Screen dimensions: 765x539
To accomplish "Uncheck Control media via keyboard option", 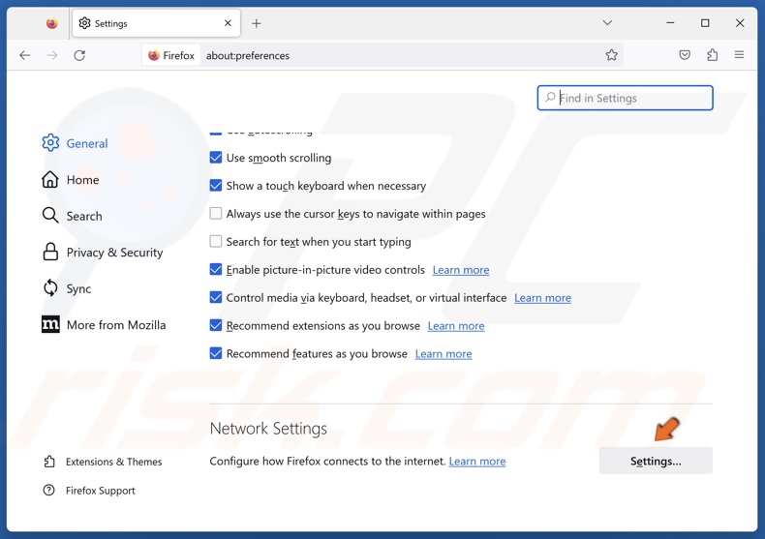I will [216, 297].
